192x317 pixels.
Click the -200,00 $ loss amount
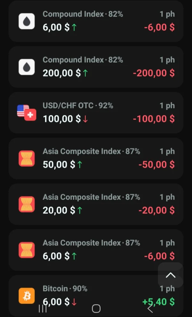pyautogui.click(x=154, y=73)
